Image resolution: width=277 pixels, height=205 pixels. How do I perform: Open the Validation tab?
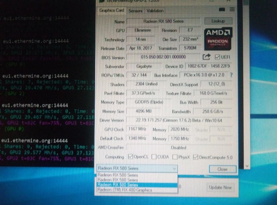click(x=155, y=11)
